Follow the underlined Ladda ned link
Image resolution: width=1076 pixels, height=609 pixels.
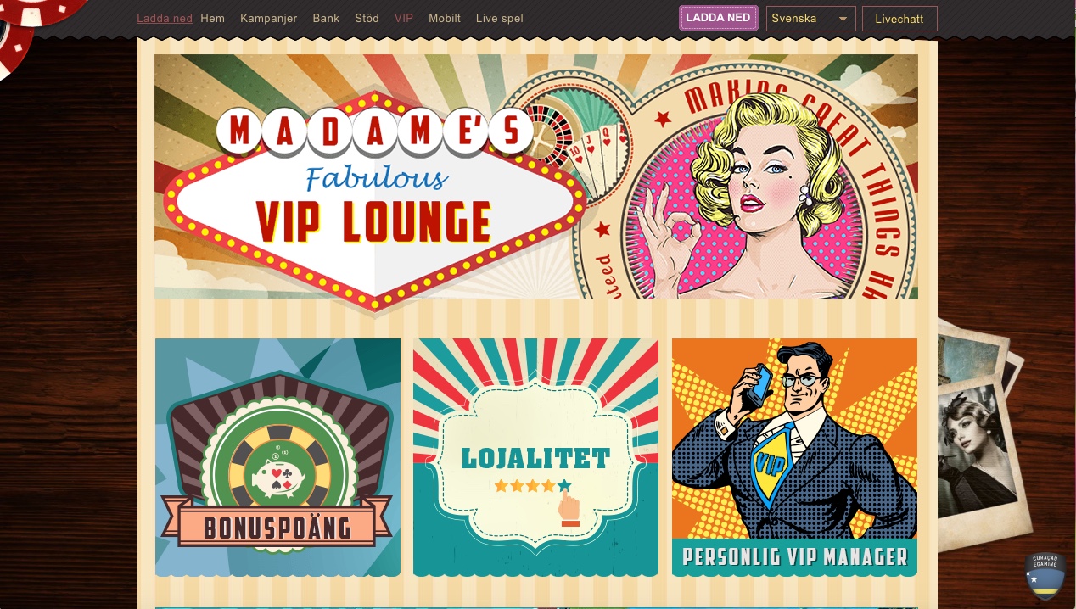point(165,18)
